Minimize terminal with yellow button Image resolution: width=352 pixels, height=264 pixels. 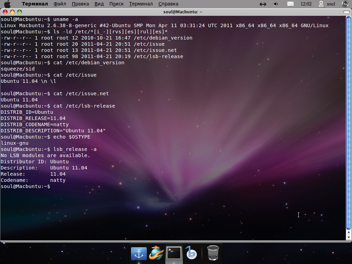pyautogui.click(x=12, y=12)
